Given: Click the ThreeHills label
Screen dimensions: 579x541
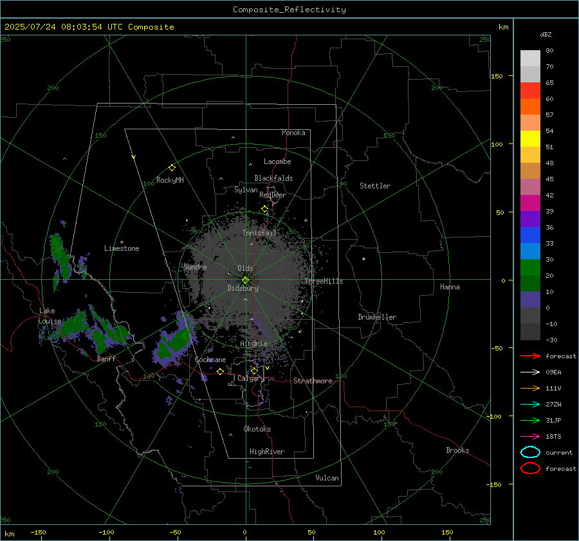Looking at the screenshot, I should [324, 281].
